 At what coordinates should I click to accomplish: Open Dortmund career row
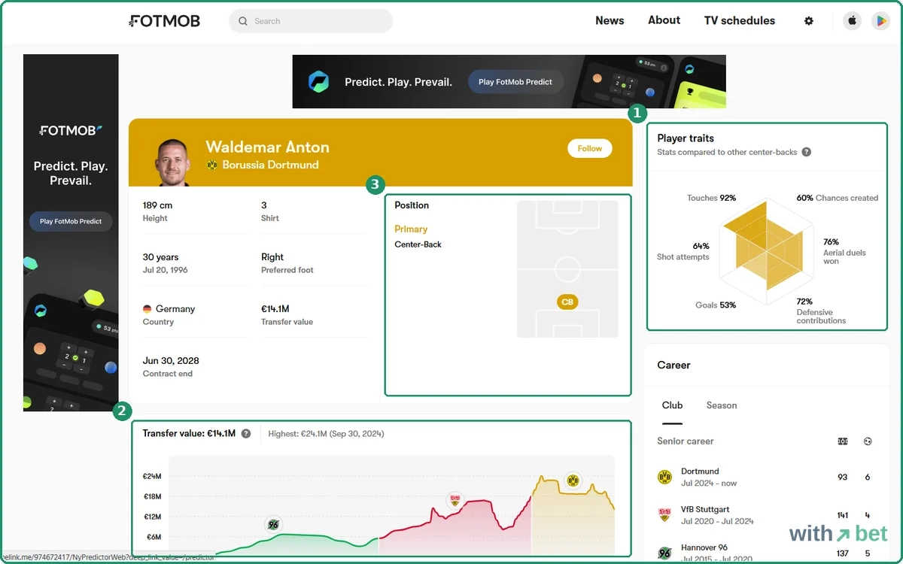[x=765, y=477]
